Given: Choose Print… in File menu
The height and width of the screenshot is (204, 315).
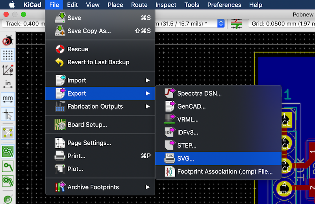Looking at the screenshot, I should (100, 156).
